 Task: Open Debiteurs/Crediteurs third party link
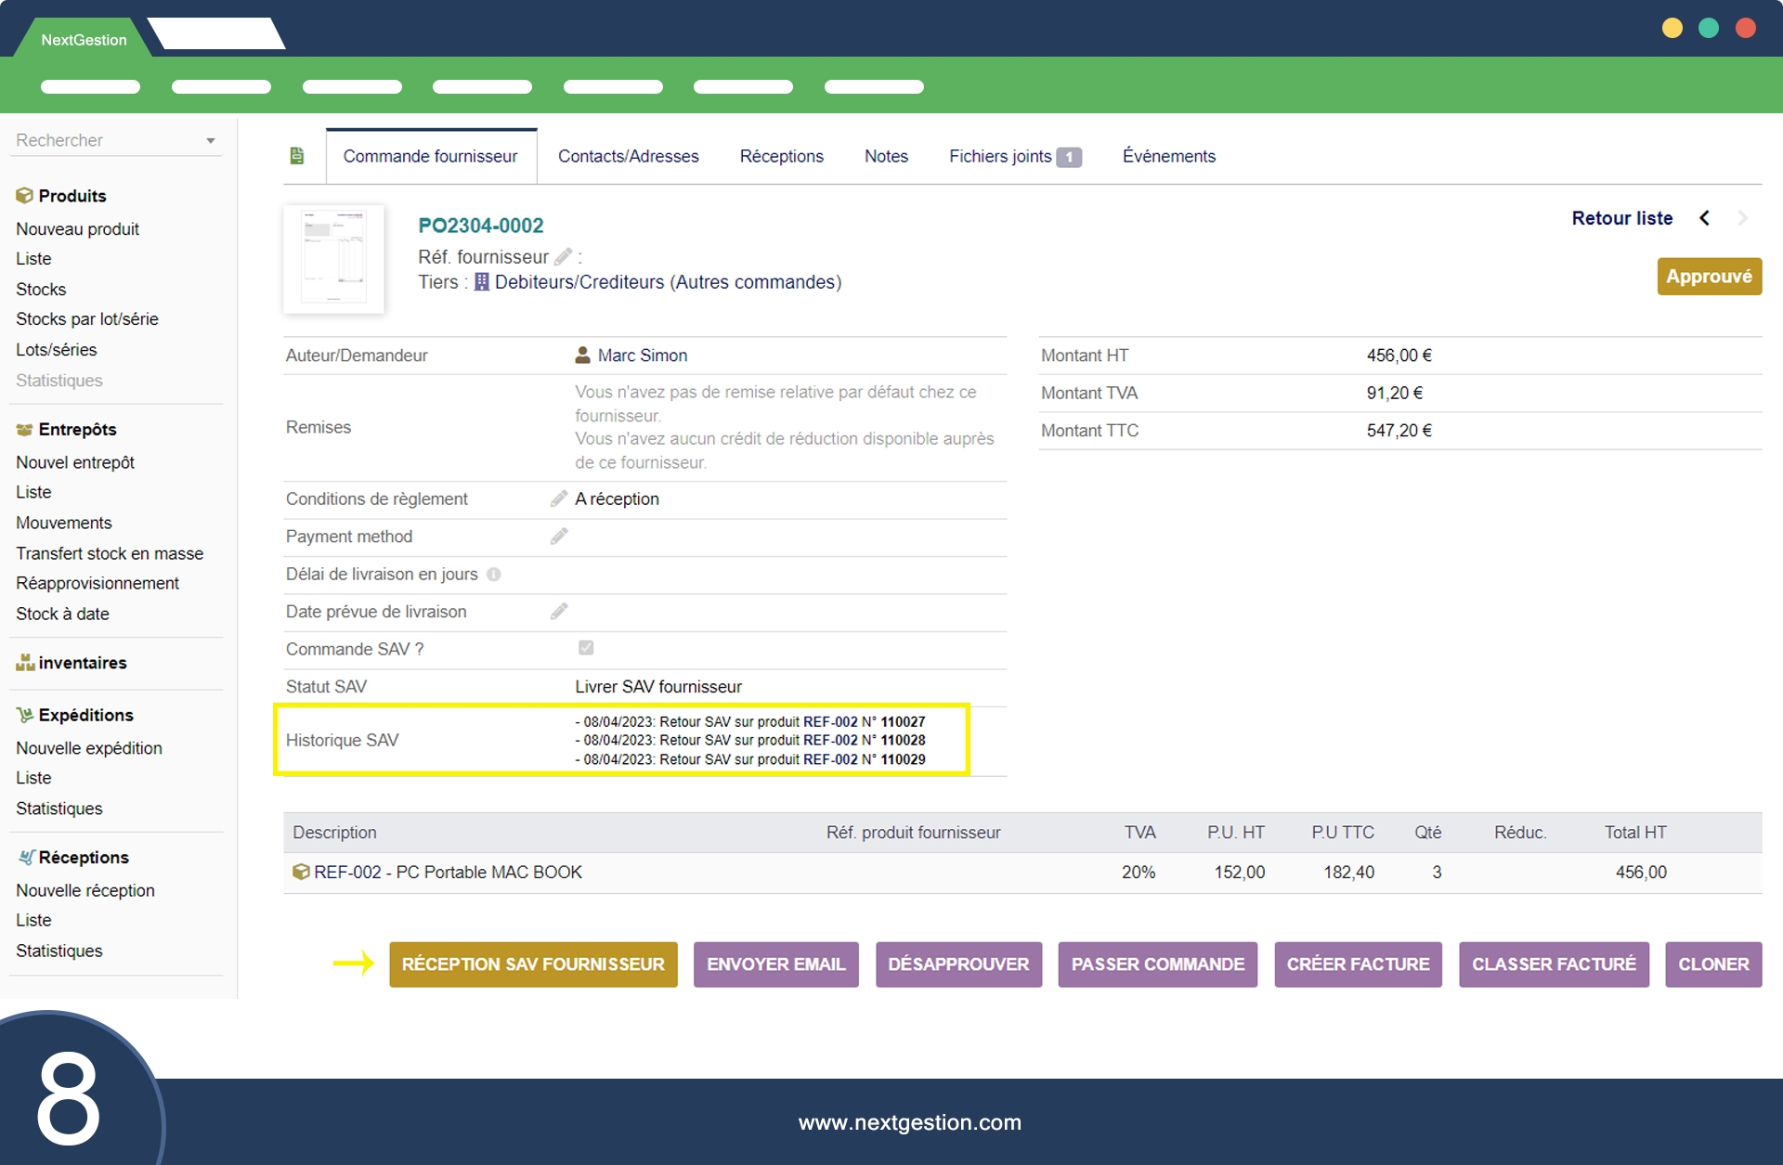(x=579, y=282)
